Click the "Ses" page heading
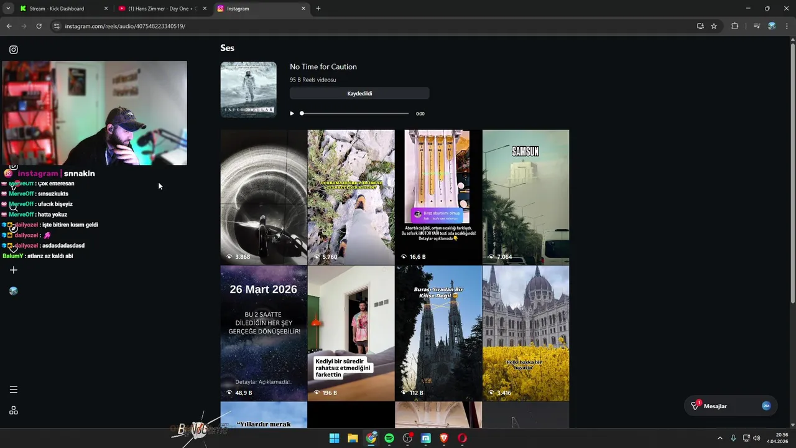 point(227,48)
